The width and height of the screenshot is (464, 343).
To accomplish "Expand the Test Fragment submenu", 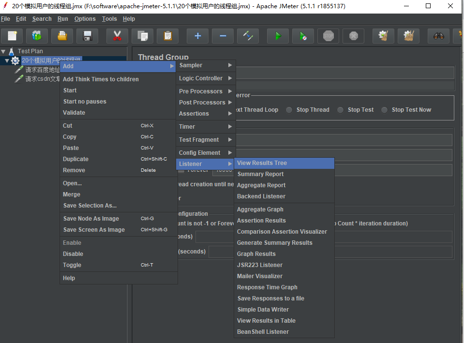I will pos(206,140).
